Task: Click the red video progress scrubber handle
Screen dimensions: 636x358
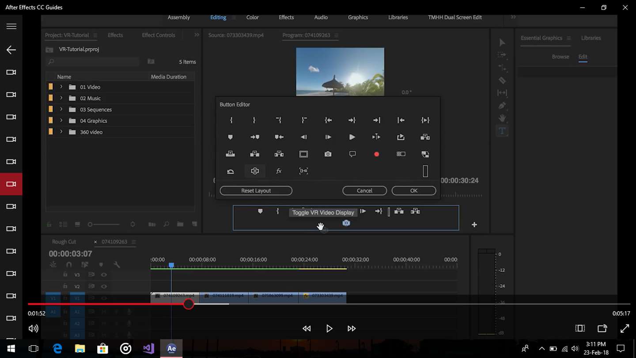Action: point(189,304)
